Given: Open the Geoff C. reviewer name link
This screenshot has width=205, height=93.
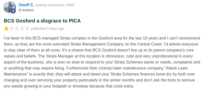Looking at the screenshot, I should pyautogui.click(x=27, y=5).
